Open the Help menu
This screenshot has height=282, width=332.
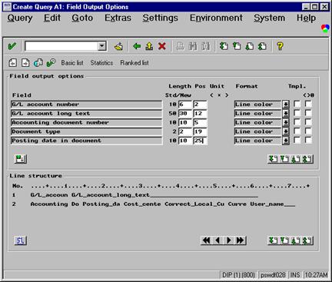pyautogui.click(x=306, y=18)
